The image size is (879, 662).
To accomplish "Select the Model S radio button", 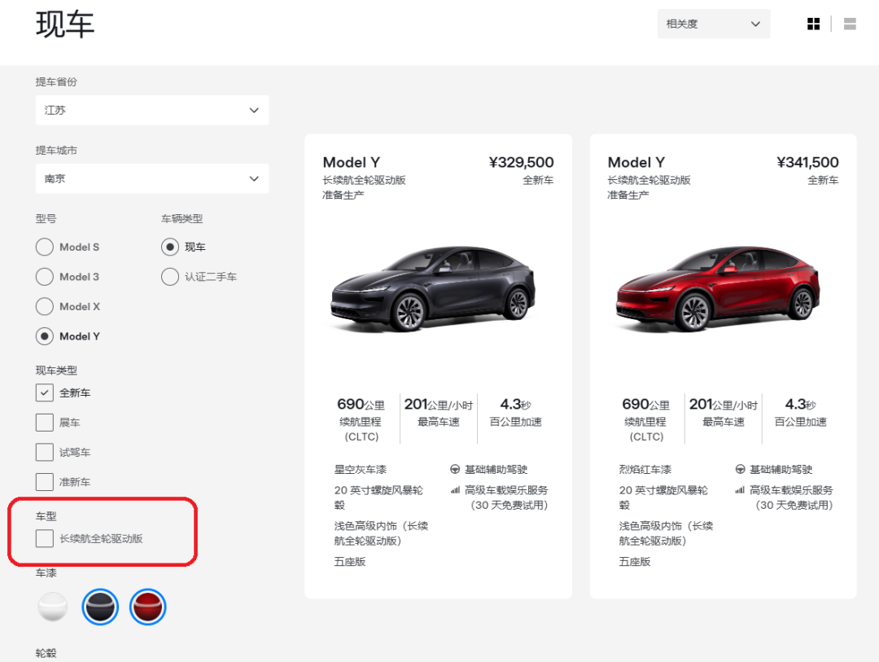I will coord(44,247).
